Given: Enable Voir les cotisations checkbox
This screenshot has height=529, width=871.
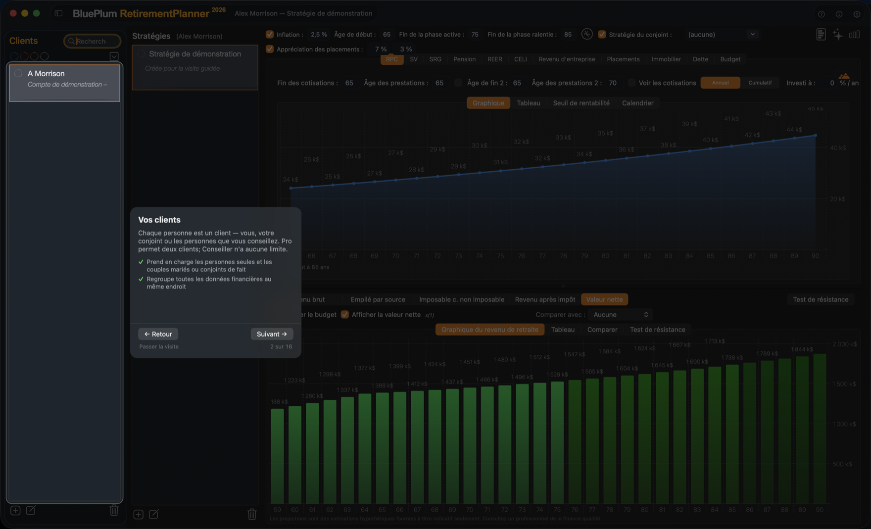Looking at the screenshot, I should coord(631,83).
